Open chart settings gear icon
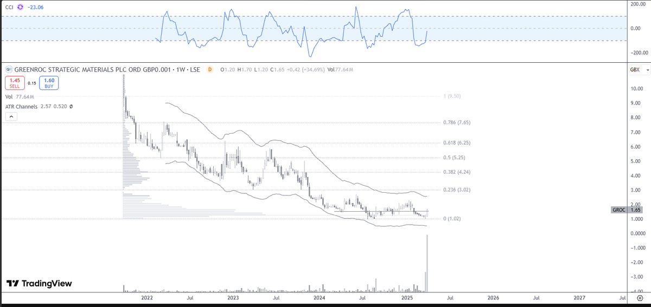The width and height of the screenshot is (651, 307). pos(640,298)
